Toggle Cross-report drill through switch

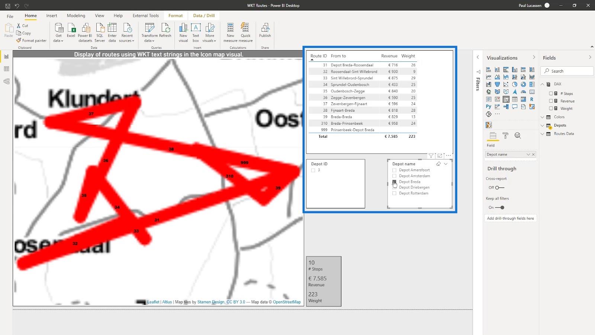(500, 188)
